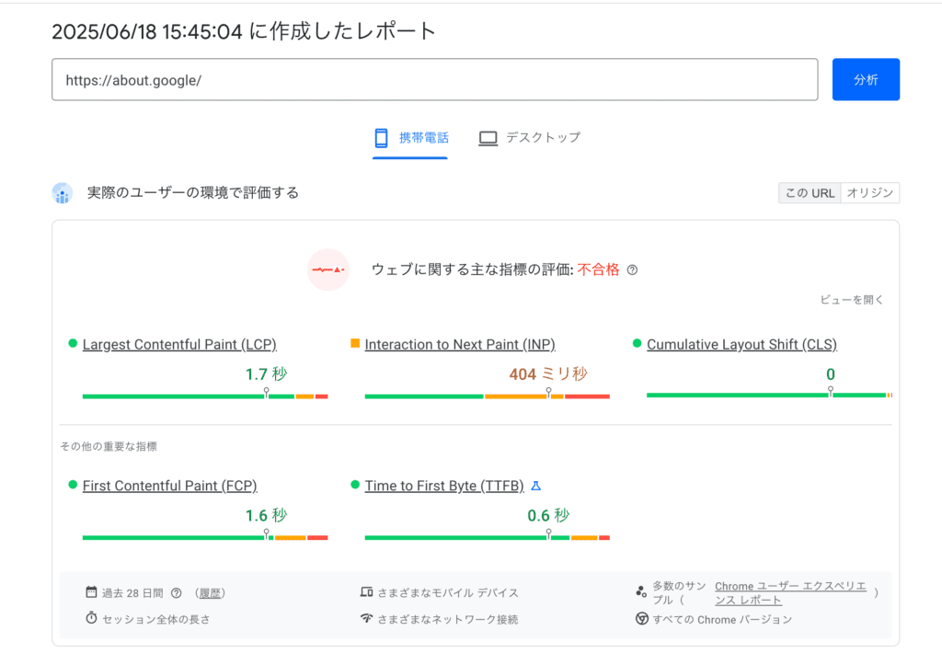Image resolution: width=942 pixels, height=665 pixels.
Task: Click the calendar icon beside 過去 28 日間
Action: pos(91,592)
